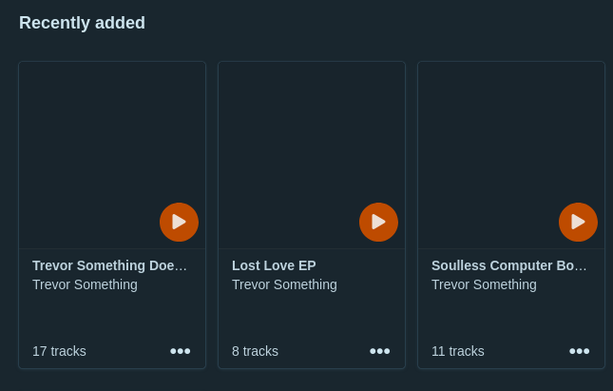Click the 8 tracks label
613x391 pixels.
tap(255, 351)
